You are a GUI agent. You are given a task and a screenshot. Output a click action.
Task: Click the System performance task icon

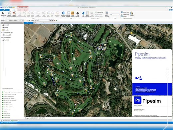tap(20, 14)
